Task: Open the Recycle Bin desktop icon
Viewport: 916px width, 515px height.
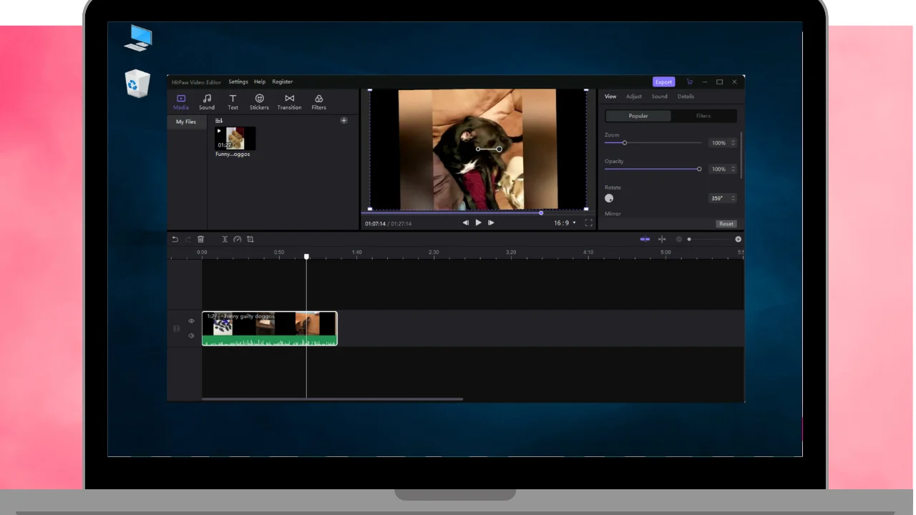Action: tap(137, 84)
